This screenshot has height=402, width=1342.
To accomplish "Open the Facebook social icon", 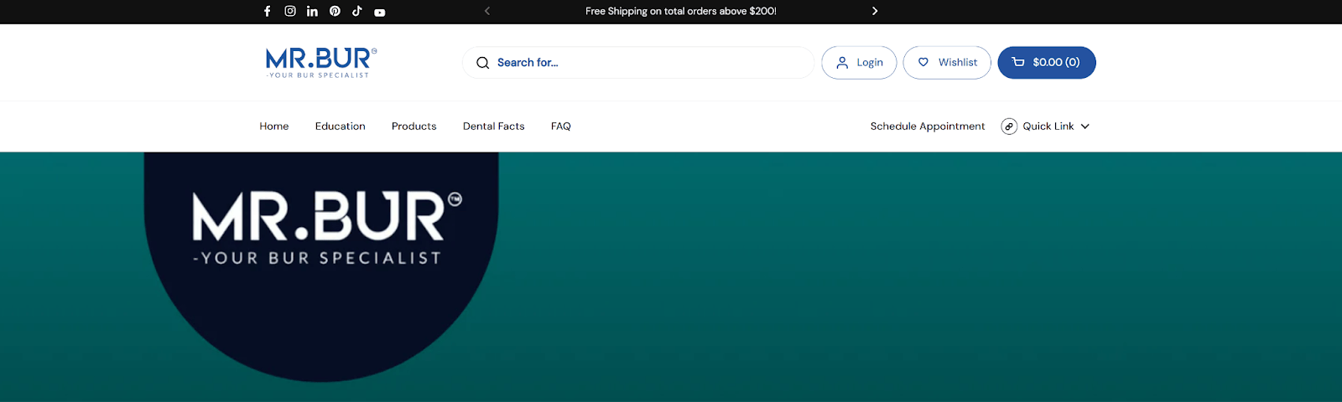I will 268,12.
